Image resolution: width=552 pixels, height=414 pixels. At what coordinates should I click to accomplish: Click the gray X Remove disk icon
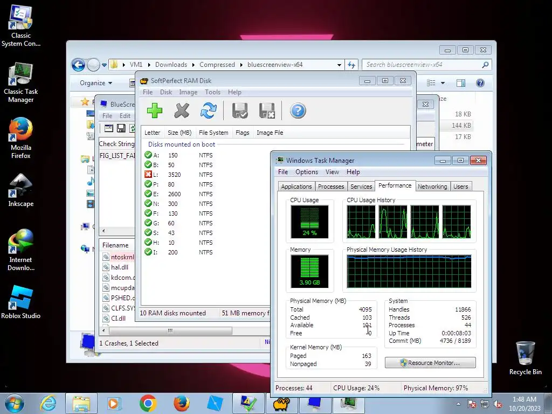[x=182, y=111]
